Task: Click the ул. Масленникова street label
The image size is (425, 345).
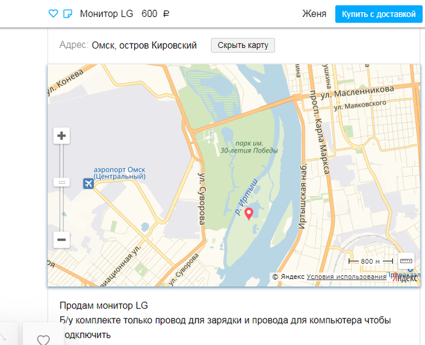Action: click(x=357, y=92)
